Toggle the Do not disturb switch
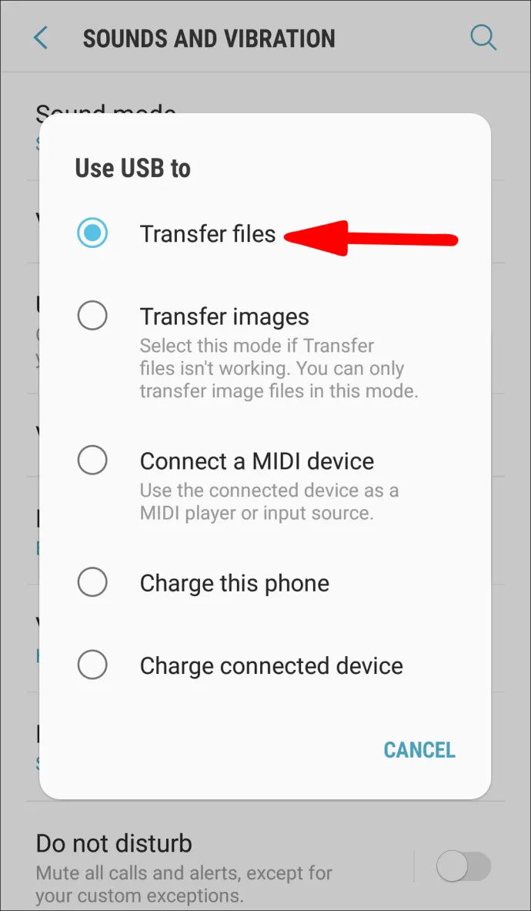 463,868
